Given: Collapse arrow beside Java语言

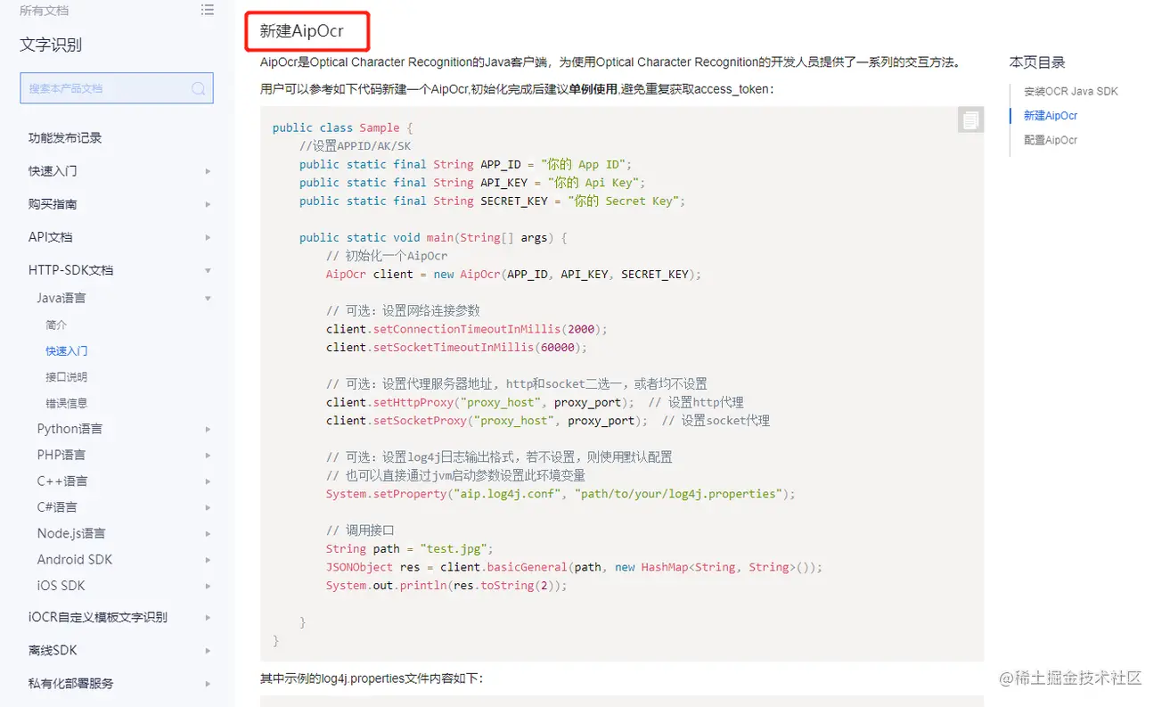Looking at the screenshot, I should [x=208, y=298].
